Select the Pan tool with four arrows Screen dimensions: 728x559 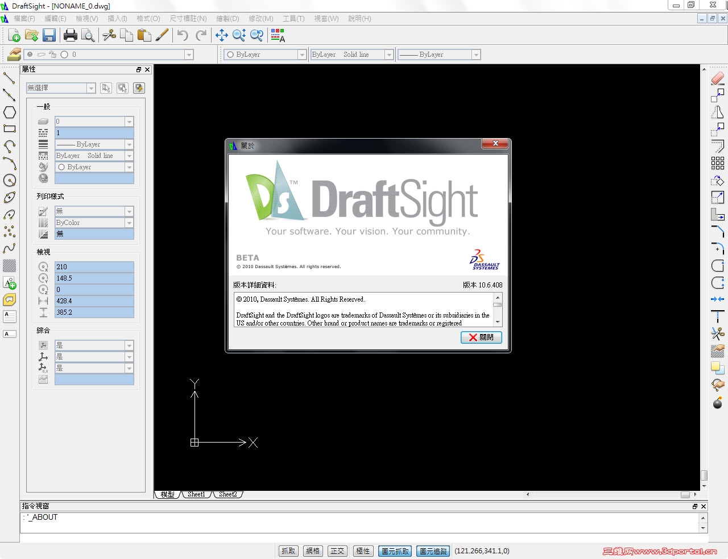coord(222,35)
